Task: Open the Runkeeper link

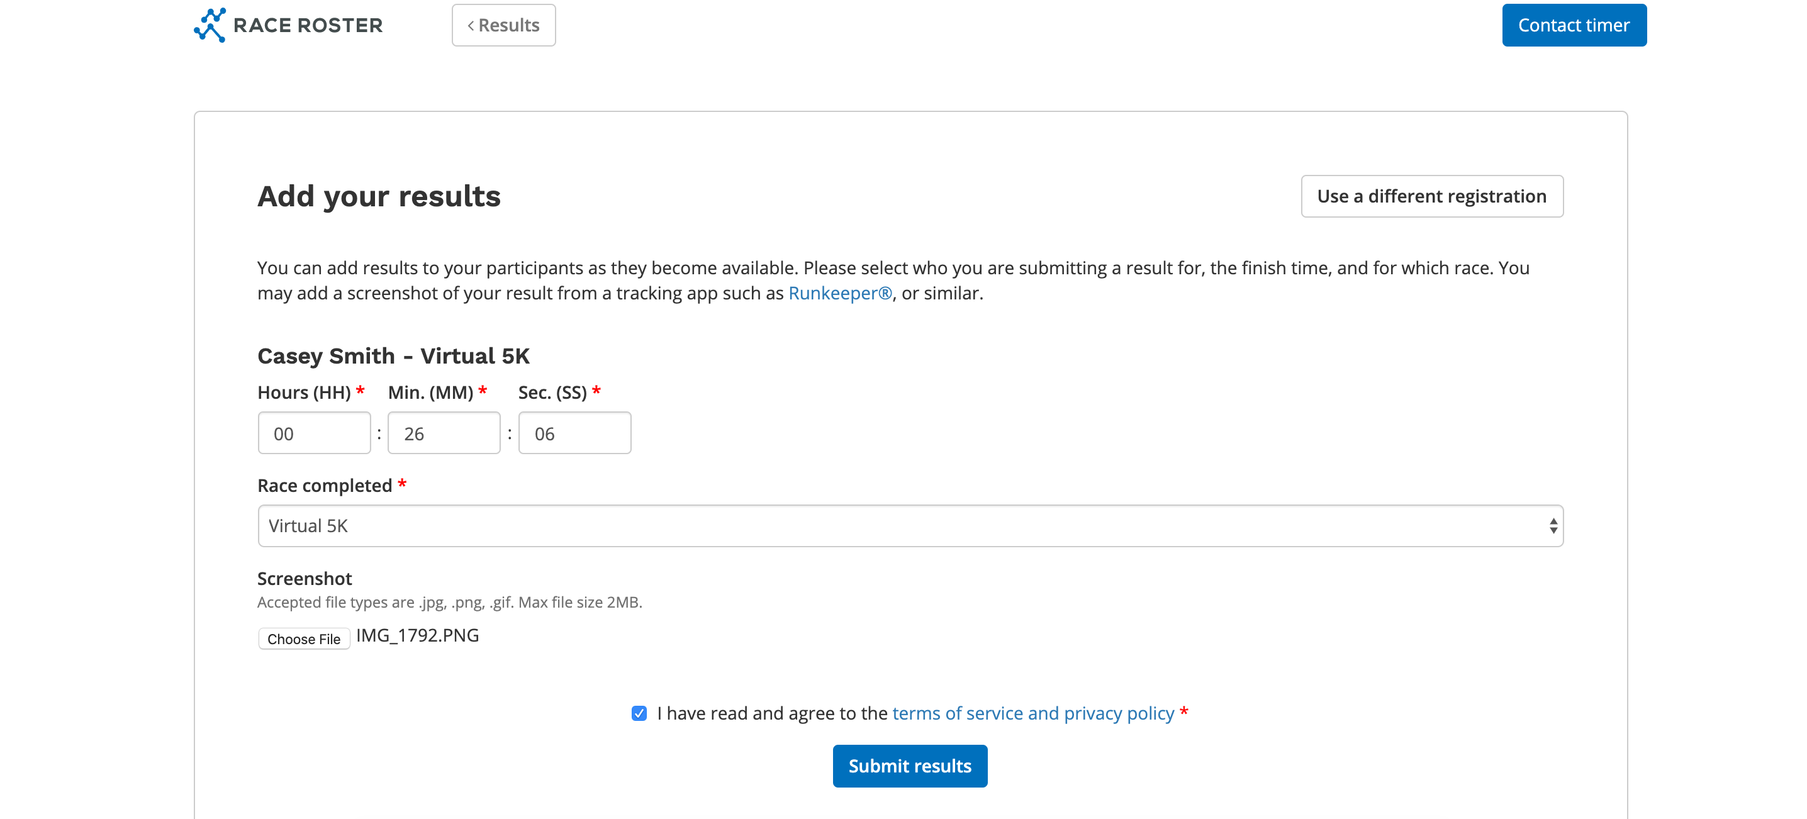Action: pos(840,293)
